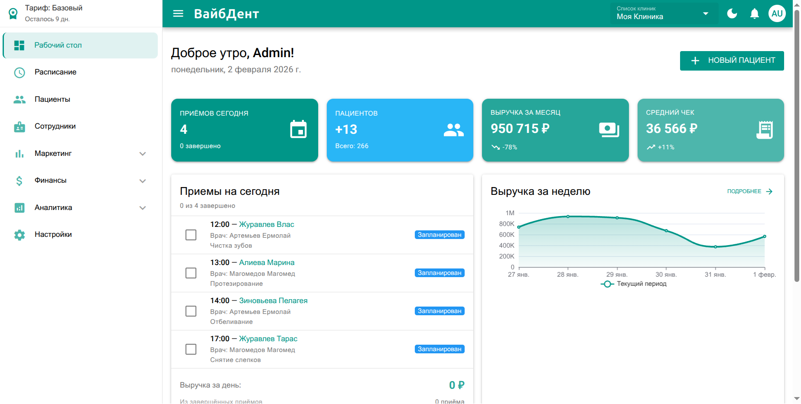This screenshot has width=801, height=404.
Task: Check the 17:00 Журавлев Тарас appointment box
Action: 191,349
